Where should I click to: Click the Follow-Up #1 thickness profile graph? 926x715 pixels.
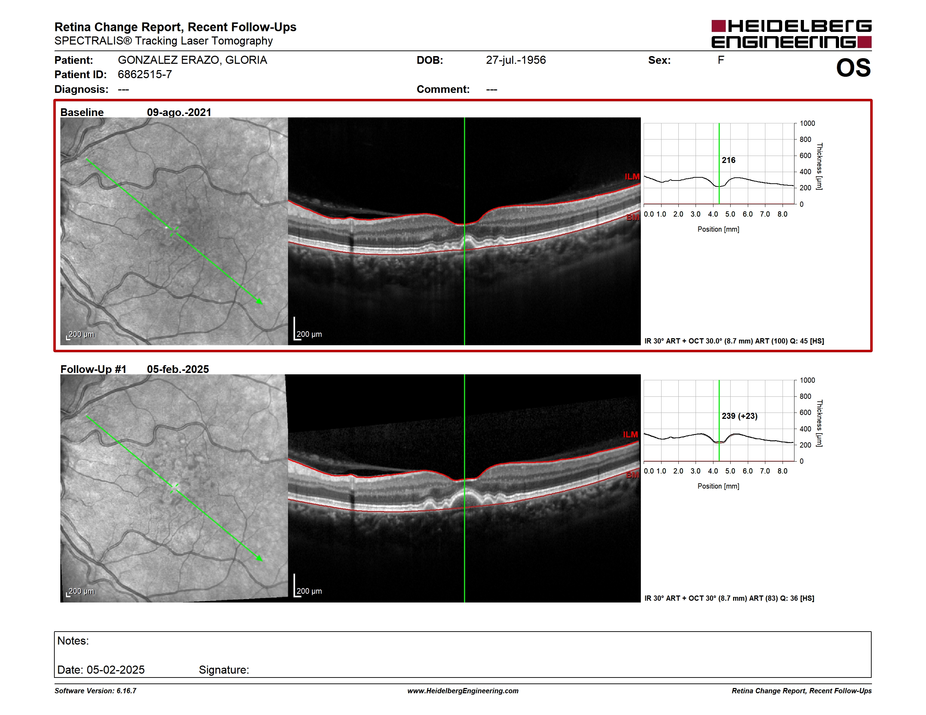tap(719, 421)
